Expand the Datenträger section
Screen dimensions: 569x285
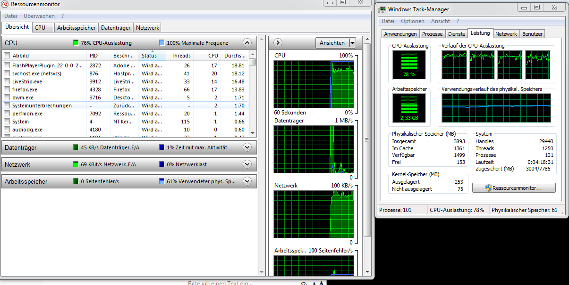(x=247, y=147)
